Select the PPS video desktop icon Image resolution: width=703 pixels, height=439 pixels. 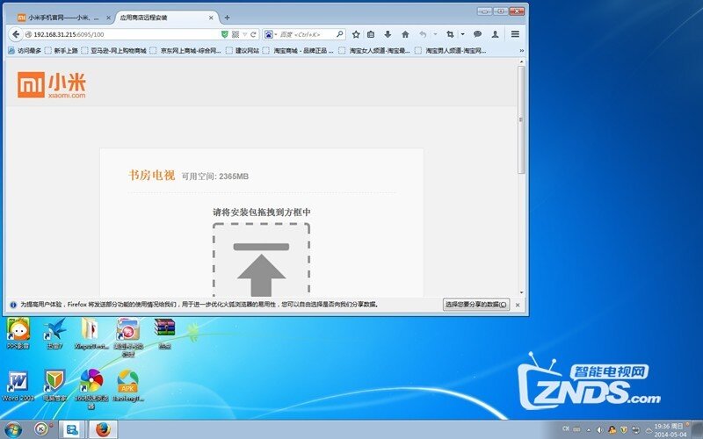(x=18, y=334)
